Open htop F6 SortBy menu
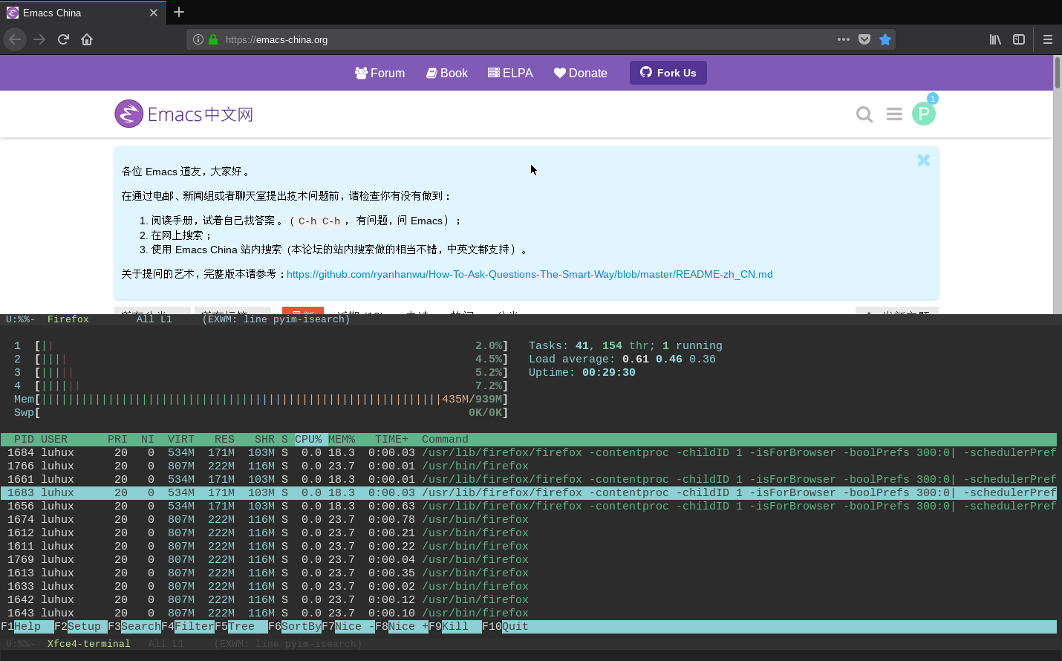This screenshot has width=1062, height=661. [295, 626]
